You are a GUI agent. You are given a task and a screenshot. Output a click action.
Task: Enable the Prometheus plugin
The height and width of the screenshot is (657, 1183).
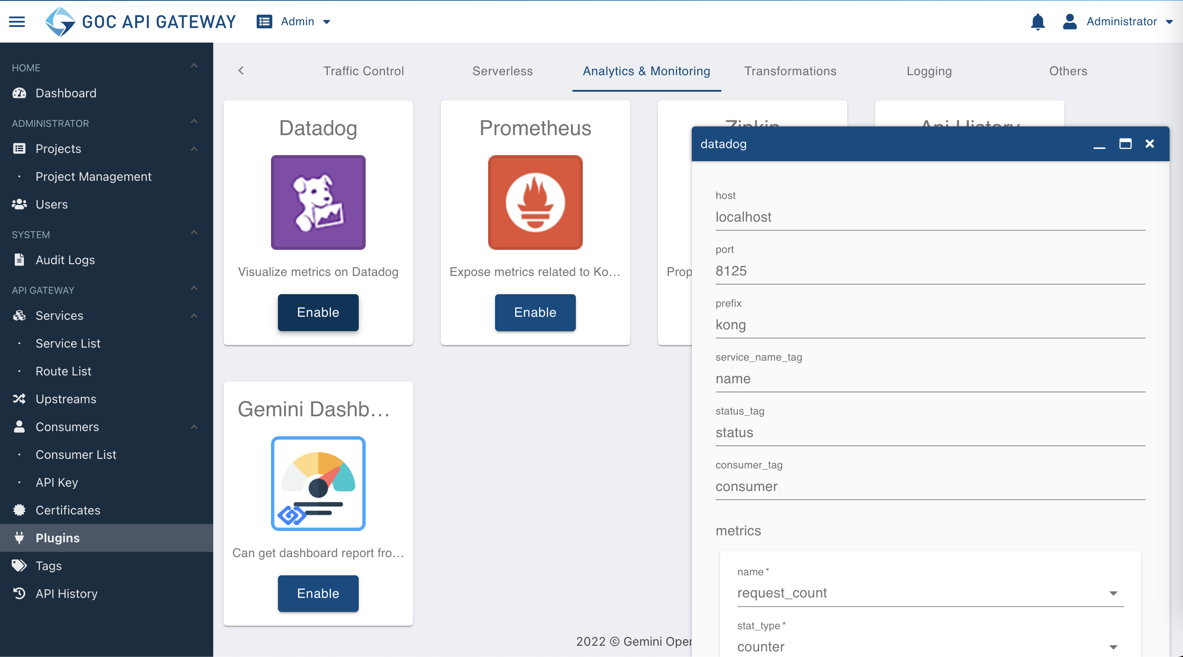pyautogui.click(x=535, y=312)
